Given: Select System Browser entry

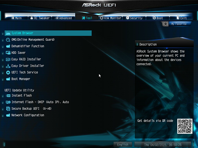Looking at the screenshot, I should 48,33.
